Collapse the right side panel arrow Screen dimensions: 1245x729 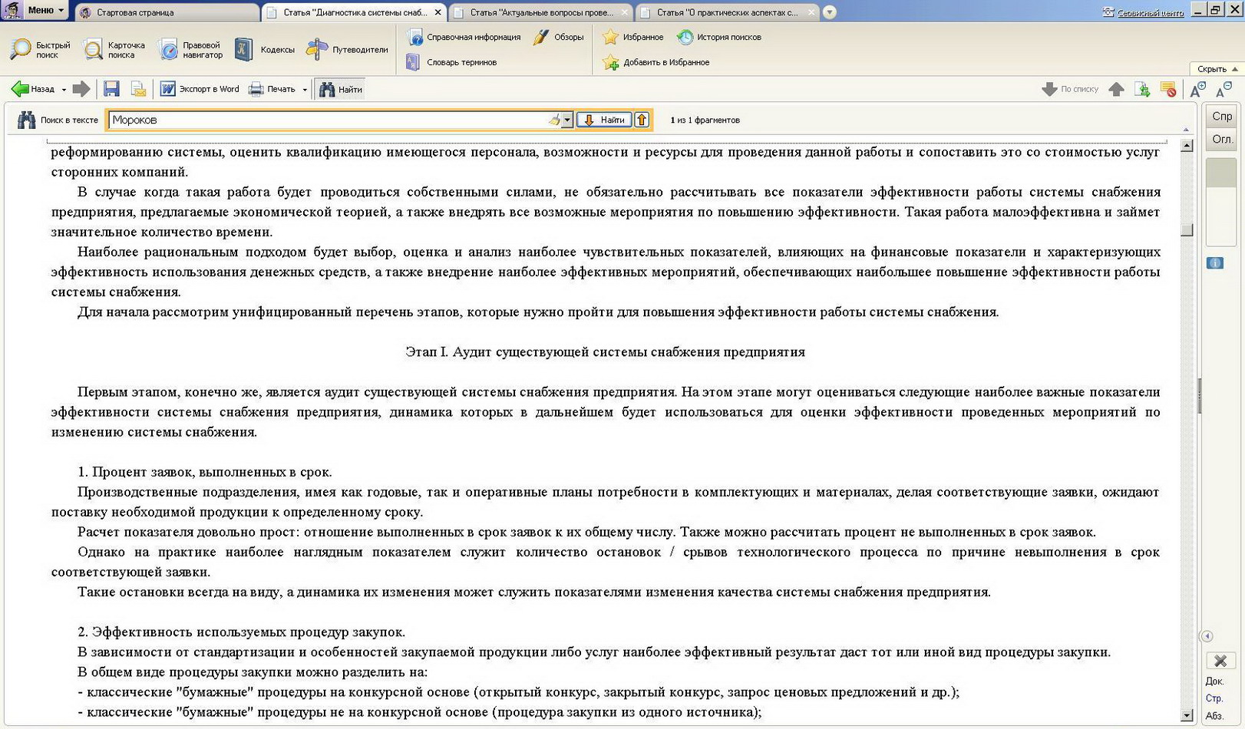[x=1207, y=636]
